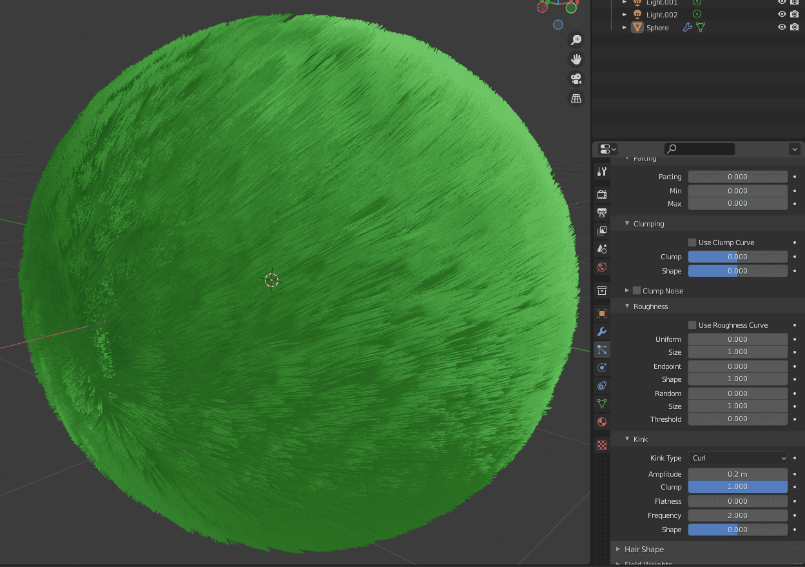Select the Texture properties checkerboard tab
Screen dimensions: 805x567
pos(601,444)
